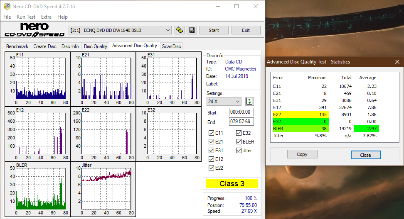The height and width of the screenshot is (219, 404).
Task: Toggle the E11 checkbox
Action: pyautogui.click(x=211, y=133)
